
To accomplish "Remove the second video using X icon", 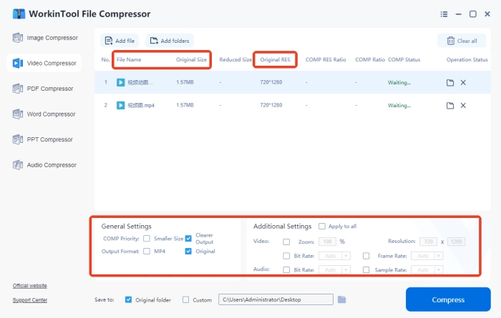I will click(x=463, y=106).
